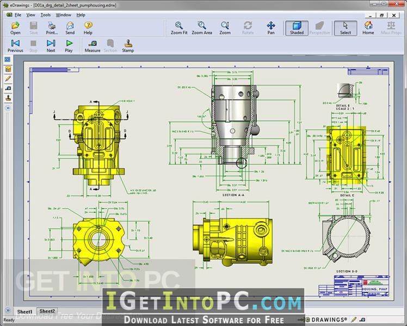Activate the Zoom magnifier tool
407x326 pixels.
tap(225, 28)
